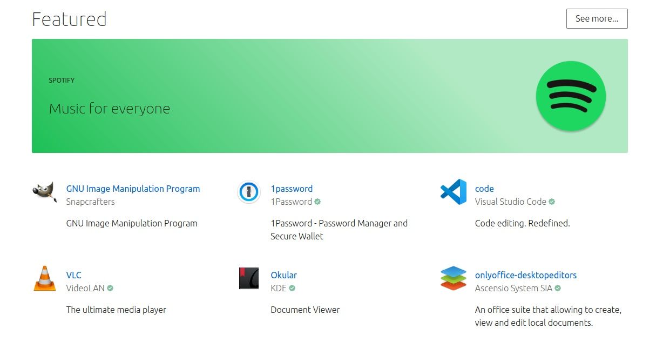Click the VLC traffic cone icon
This screenshot has width=663, height=341.
click(45, 279)
